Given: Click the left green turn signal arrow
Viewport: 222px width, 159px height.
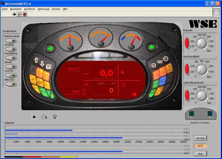Looking at the screenshot, I should (50, 49).
